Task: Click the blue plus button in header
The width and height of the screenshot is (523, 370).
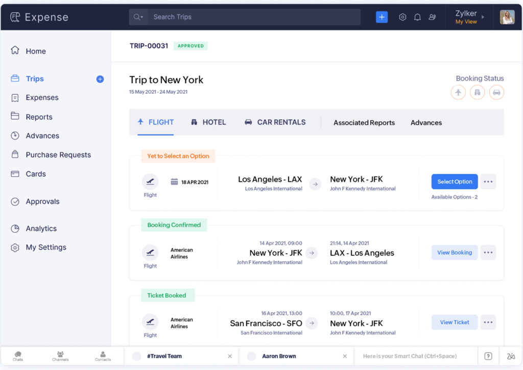Action: pyautogui.click(x=382, y=17)
